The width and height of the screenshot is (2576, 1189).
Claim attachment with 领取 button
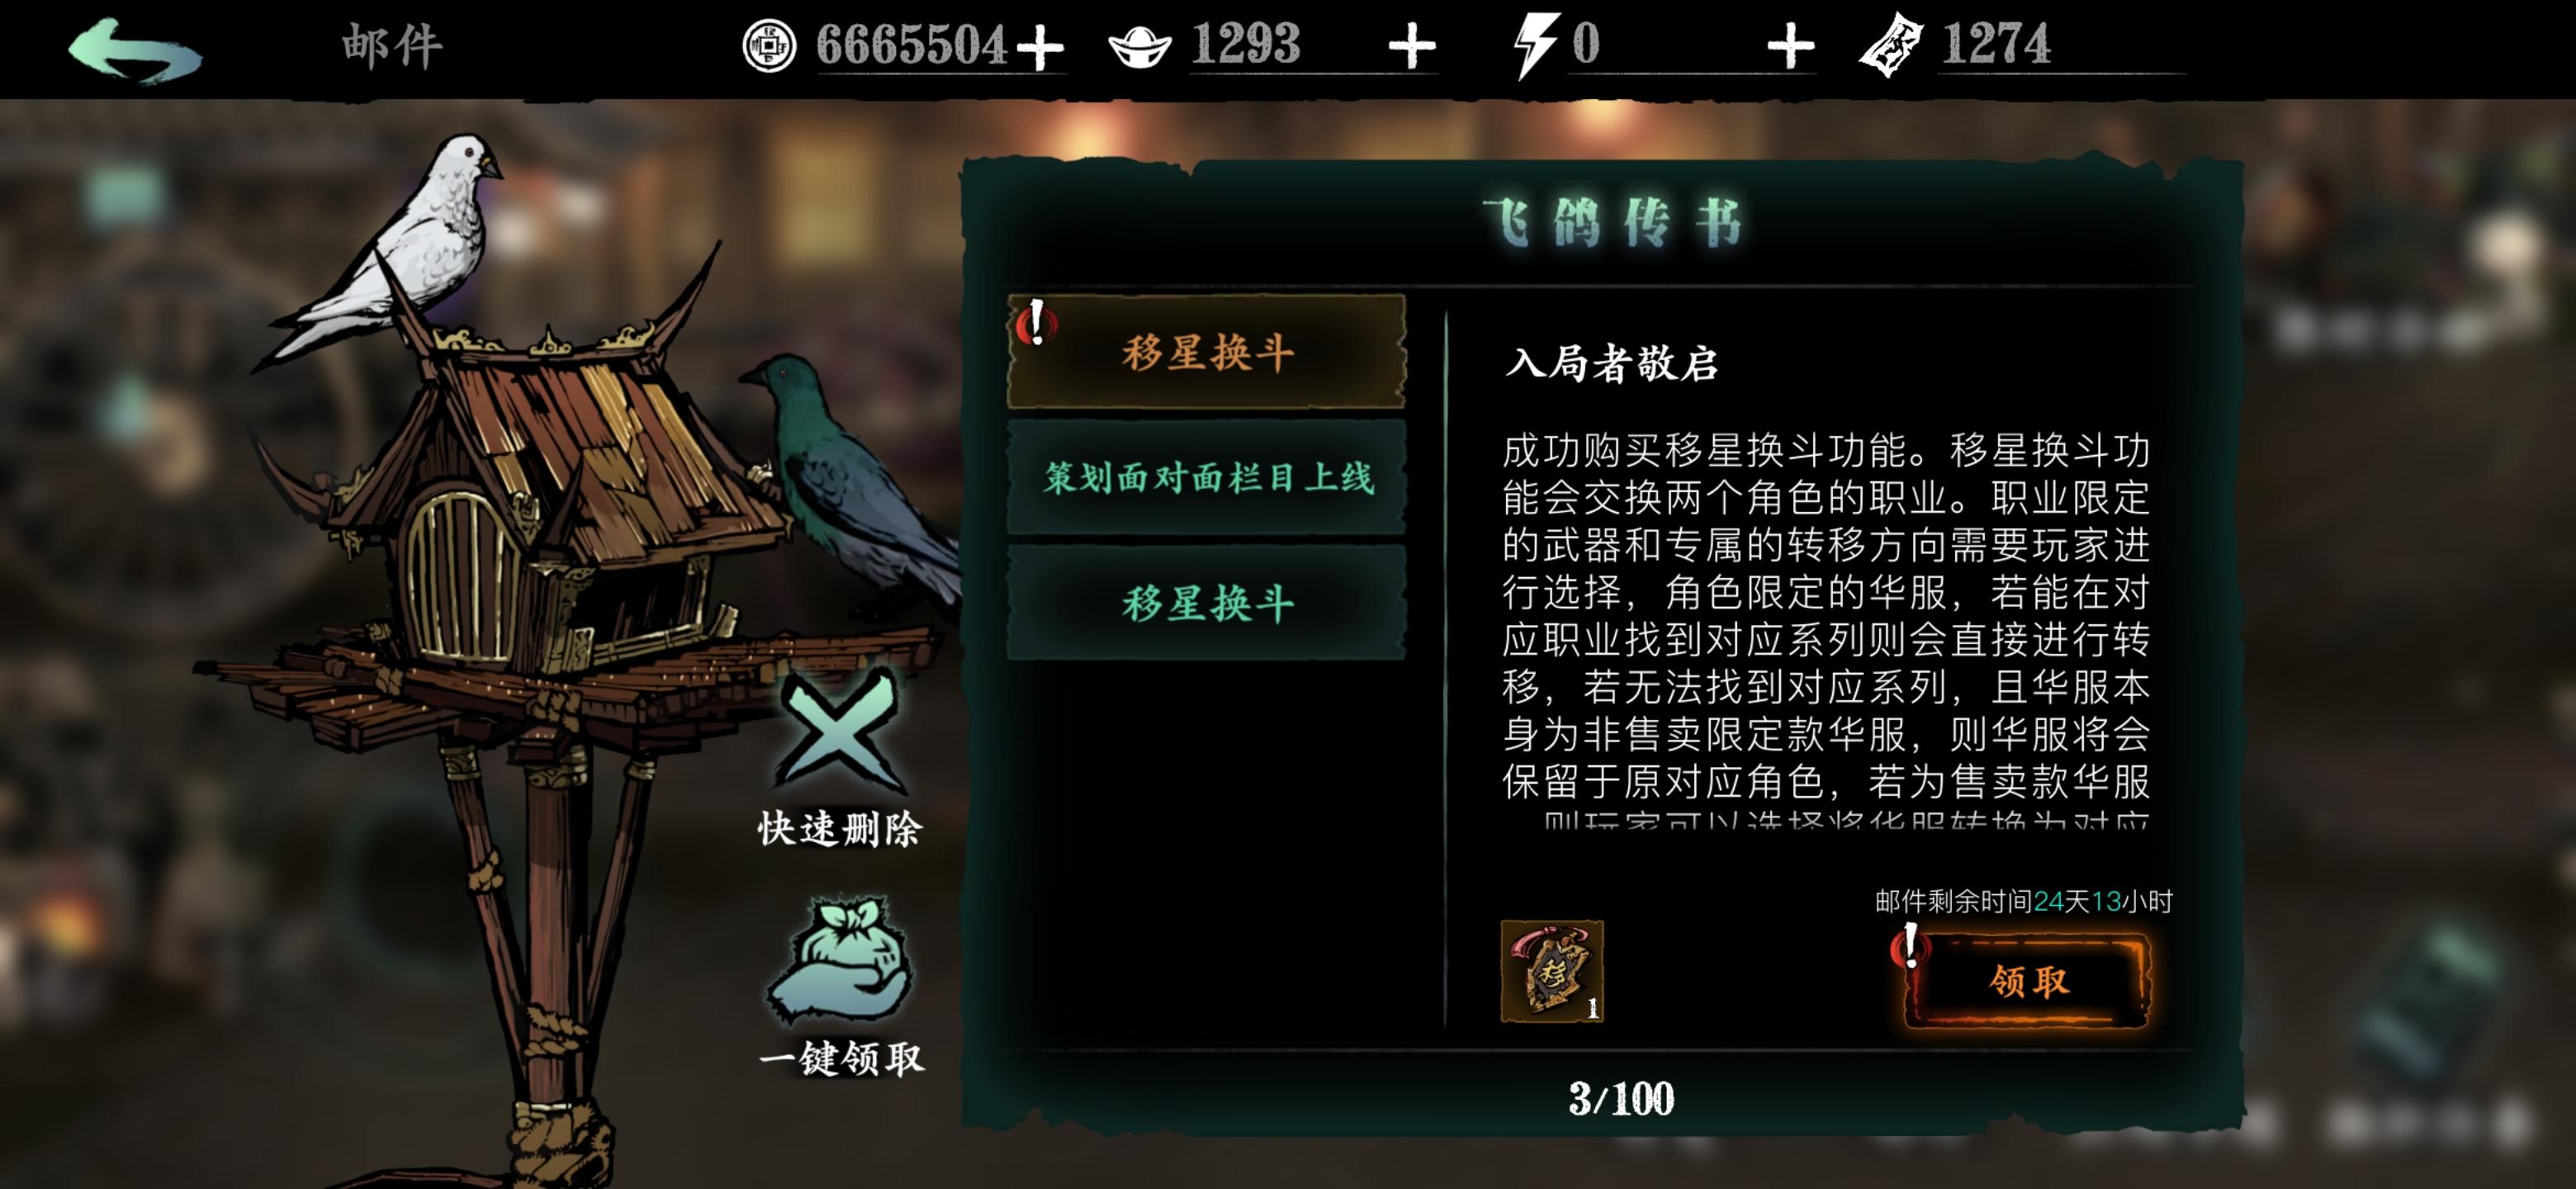(2028, 981)
